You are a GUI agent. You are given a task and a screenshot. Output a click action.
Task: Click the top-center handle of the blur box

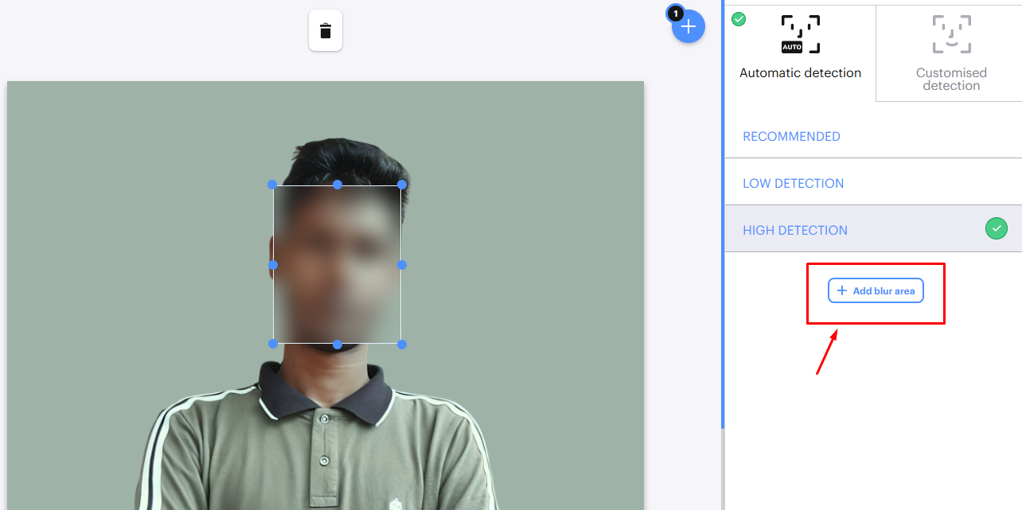pos(337,185)
